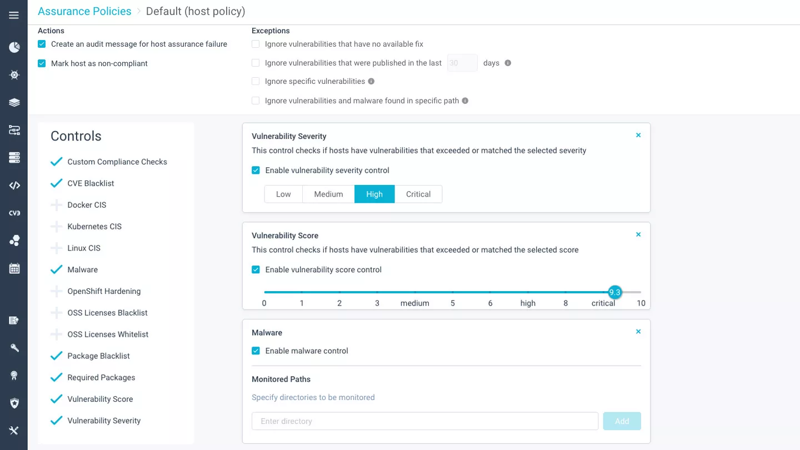The height and width of the screenshot is (450, 800).
Task: Open the server hosts sidebar icon
Action: [x=14, y=158]
